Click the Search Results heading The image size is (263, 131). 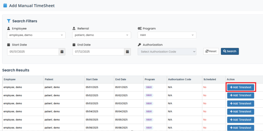(x=16, y=70)
